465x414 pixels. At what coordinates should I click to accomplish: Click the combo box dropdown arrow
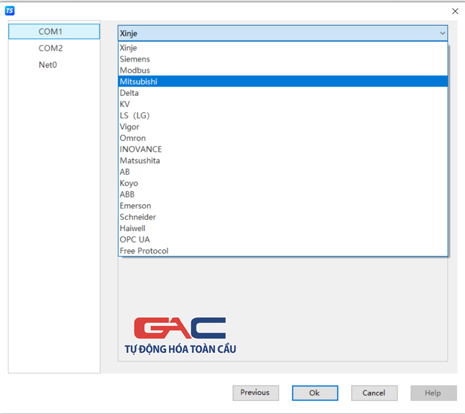pos(442,33)
